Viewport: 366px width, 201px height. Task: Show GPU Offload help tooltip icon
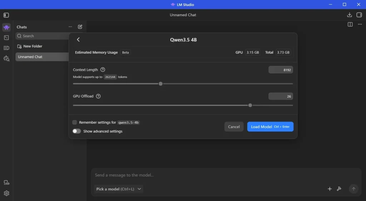[x=98, y=96]
